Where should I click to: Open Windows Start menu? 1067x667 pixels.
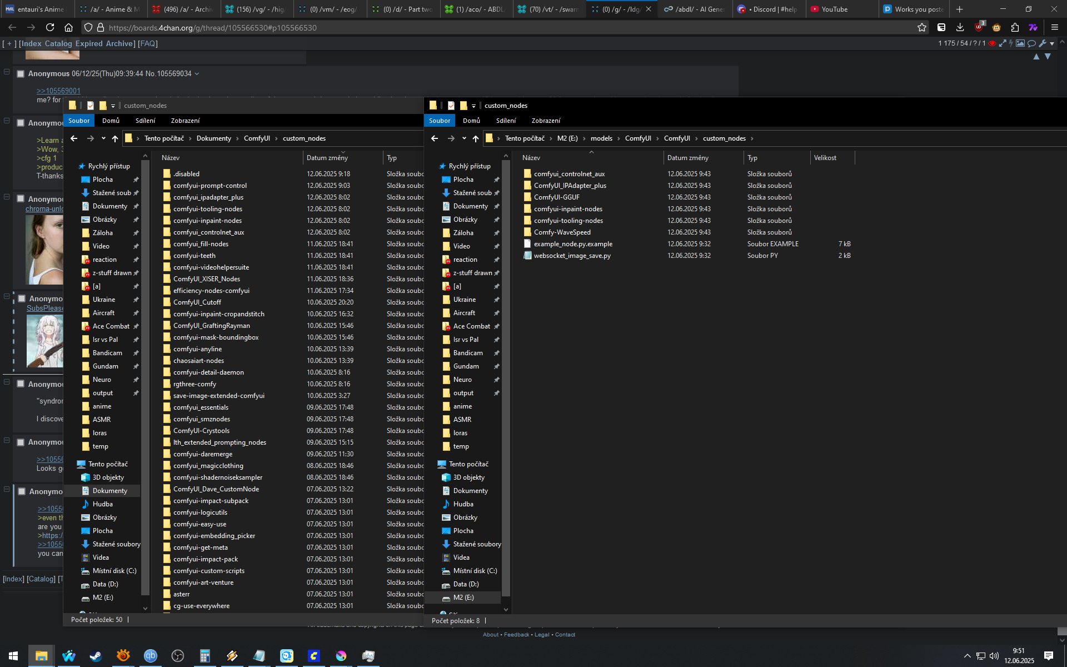[13, 656]
